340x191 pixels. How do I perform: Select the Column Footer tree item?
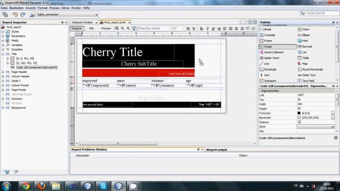20,85
